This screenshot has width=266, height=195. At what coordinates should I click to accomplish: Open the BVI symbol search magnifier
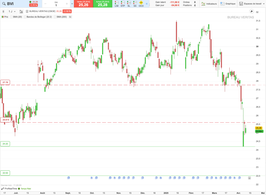[4, 4]
